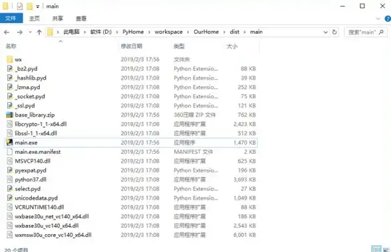Click the properties quick access icon
This screenshot has height=252, width=391.
pyautogui.click(x=20, y=6)
